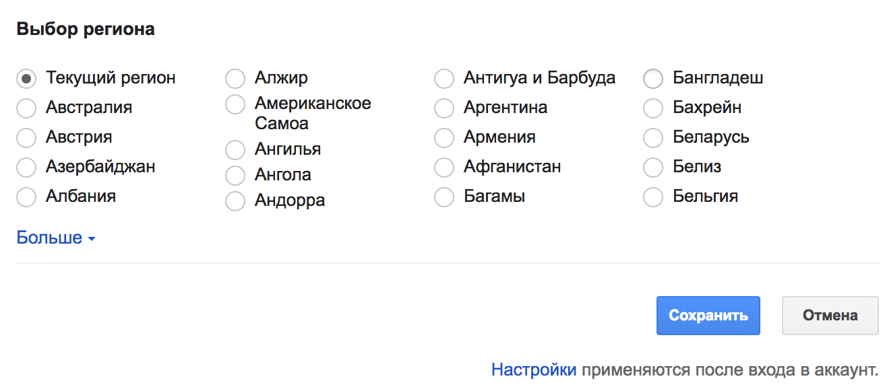Select Андорра radio option

(235, 201)
